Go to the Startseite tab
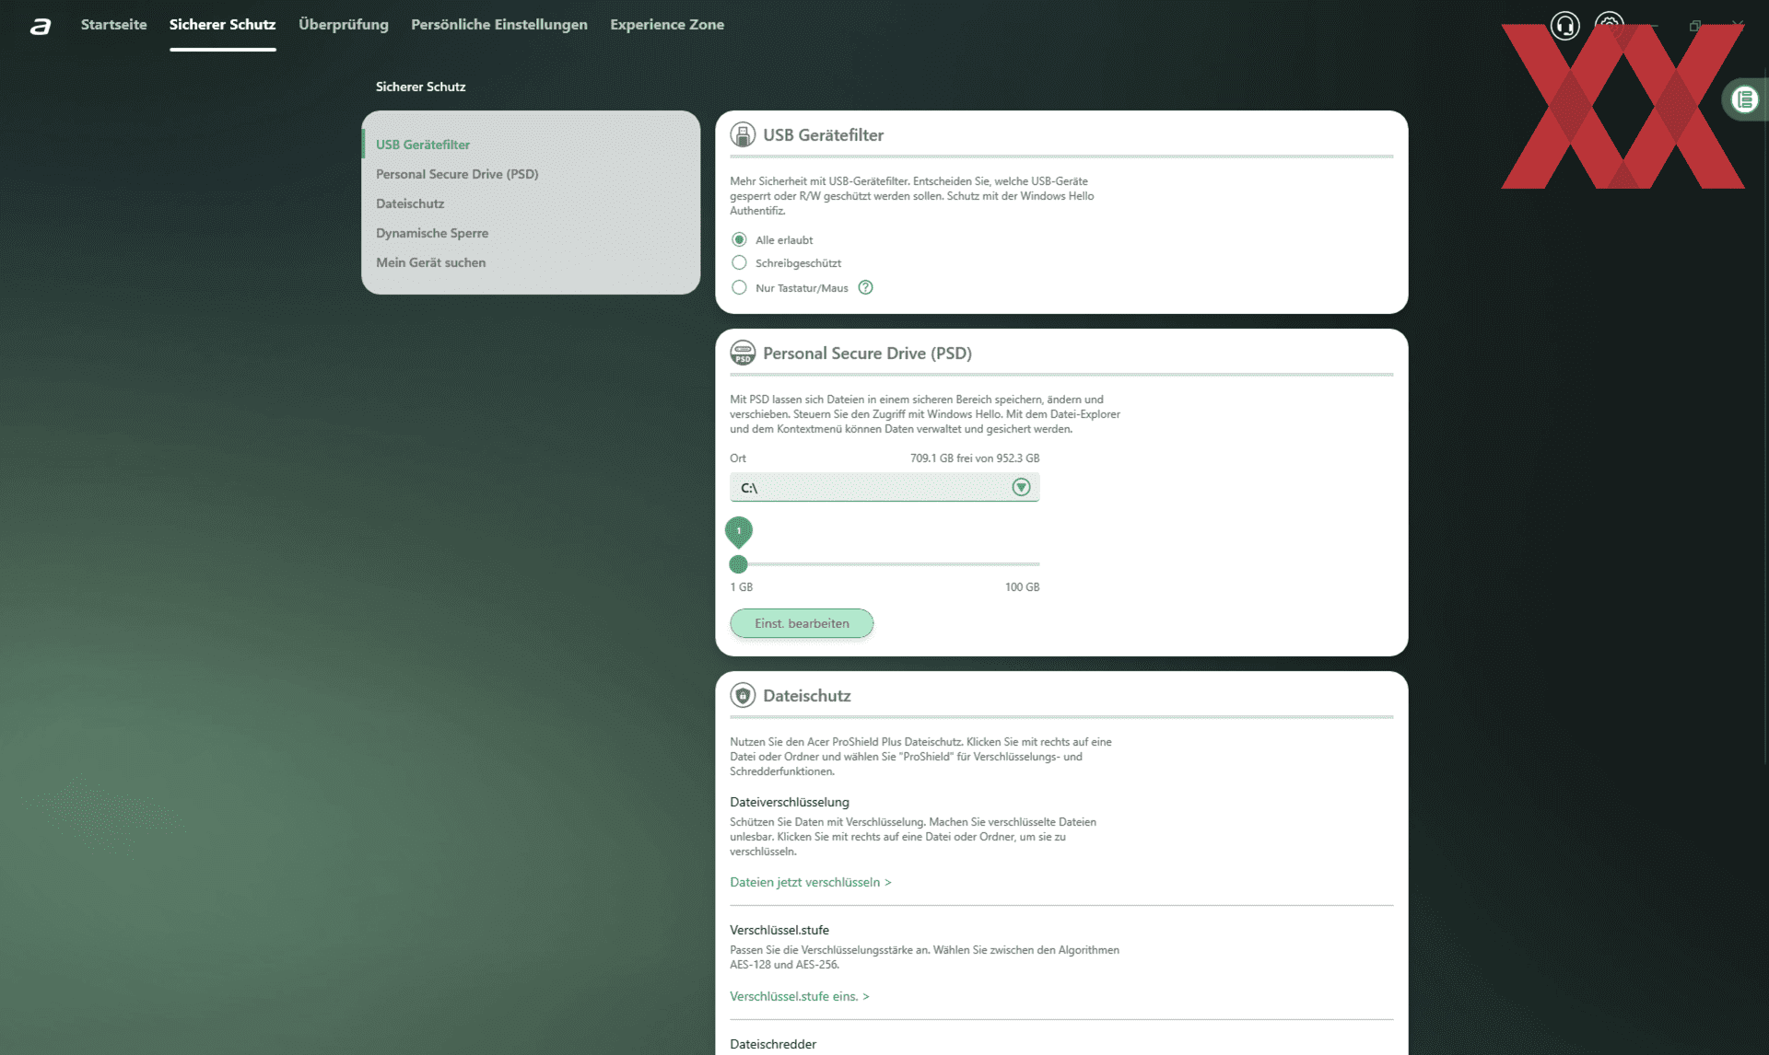 pyautogui.click(x=114, y=25)
